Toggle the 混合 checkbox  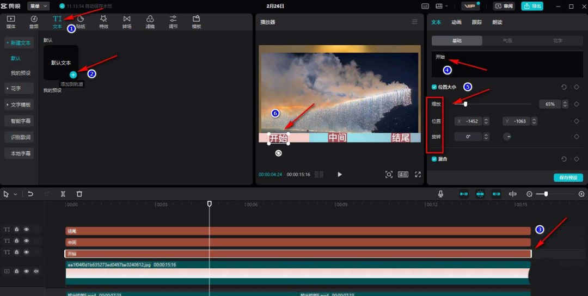click(x=434, y=159)
